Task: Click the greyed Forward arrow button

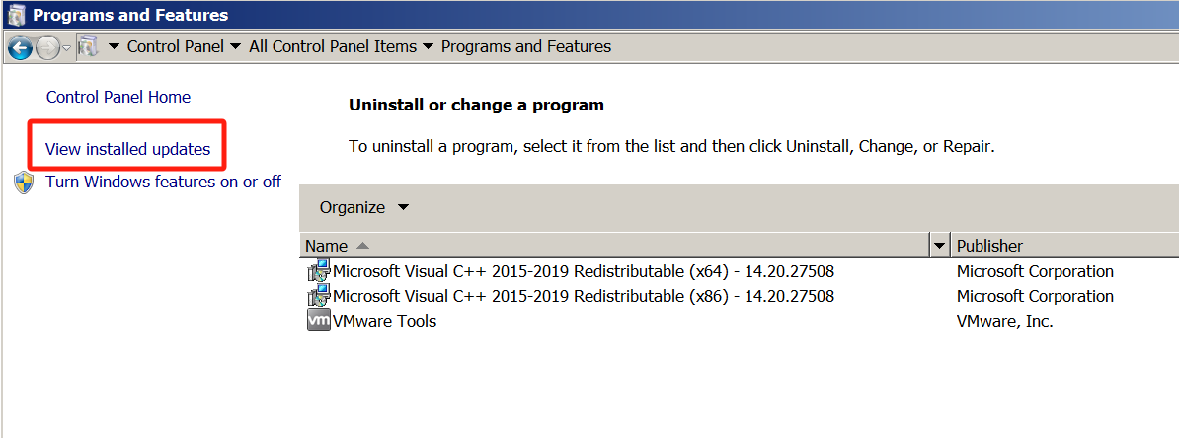Action: coord(46,48)
